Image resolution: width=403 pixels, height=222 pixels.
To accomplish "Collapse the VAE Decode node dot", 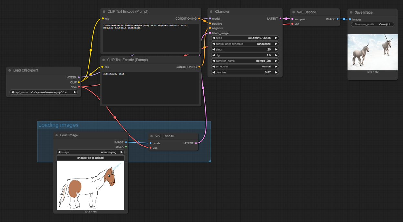I will point(293,12).
